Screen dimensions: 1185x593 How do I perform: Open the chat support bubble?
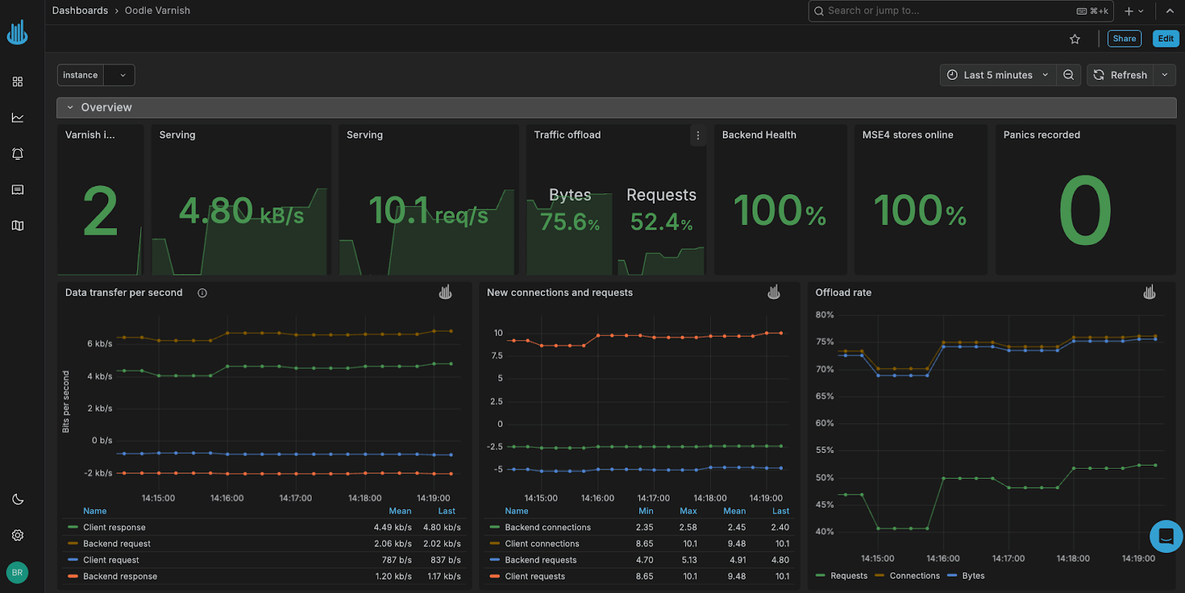(1165, 535)
